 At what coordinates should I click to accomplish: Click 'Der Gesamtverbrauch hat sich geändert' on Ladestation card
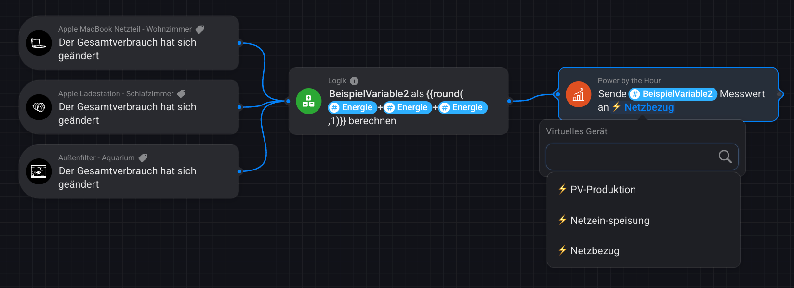(127, 114)
